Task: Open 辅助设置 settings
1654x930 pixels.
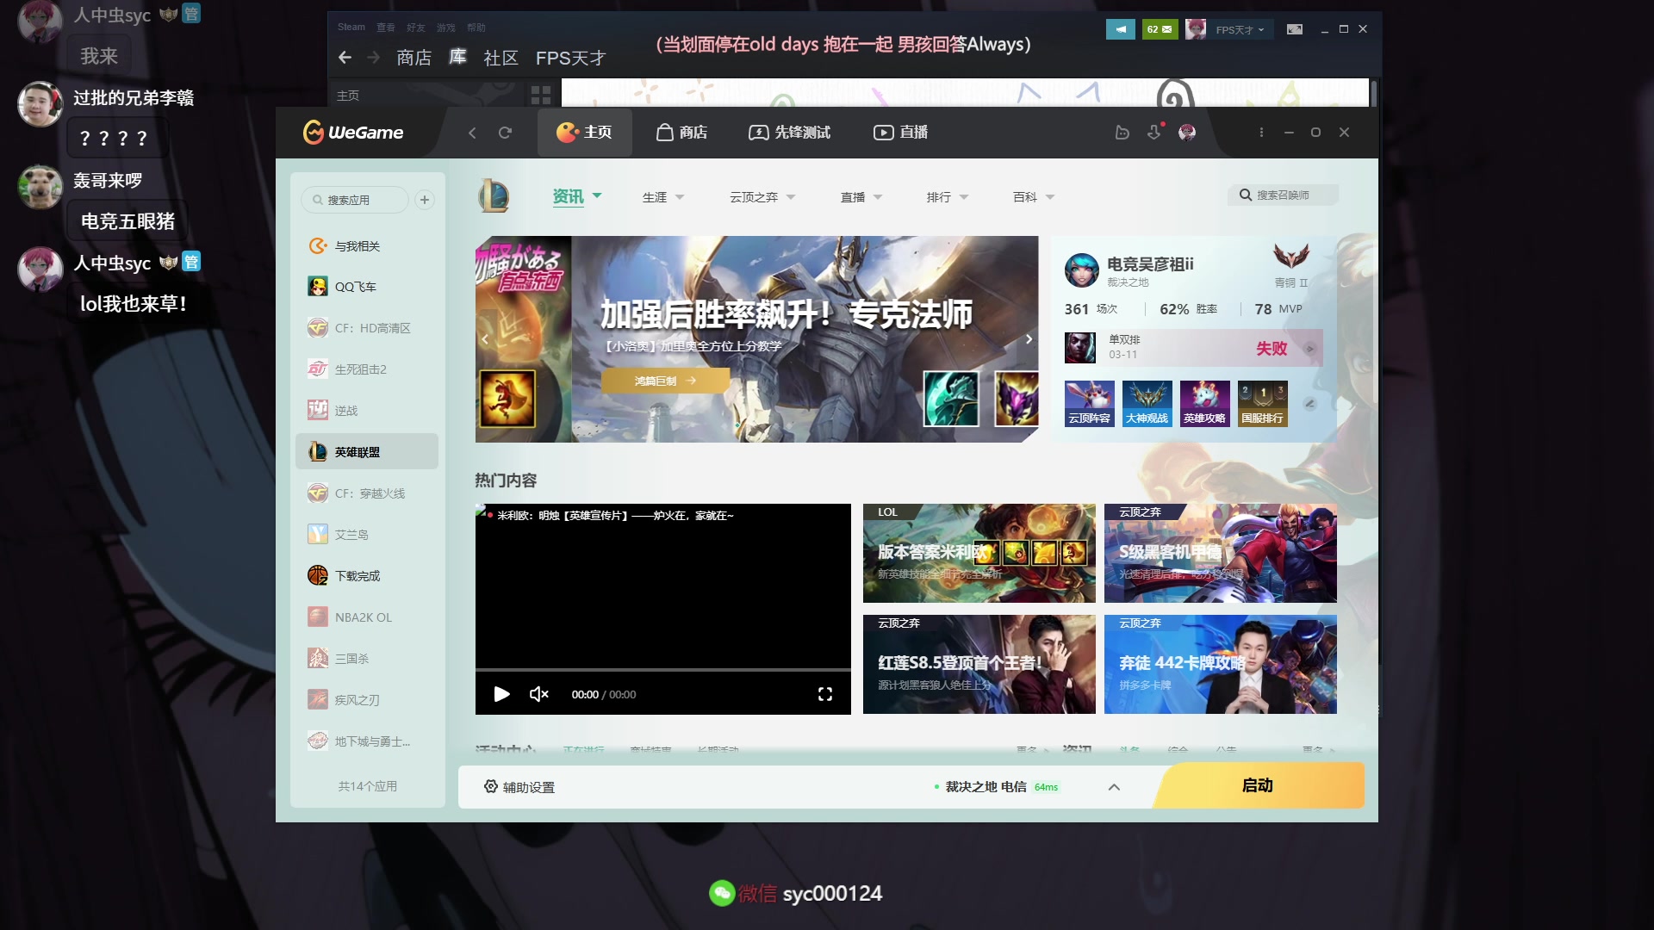Action: (519, 787)
